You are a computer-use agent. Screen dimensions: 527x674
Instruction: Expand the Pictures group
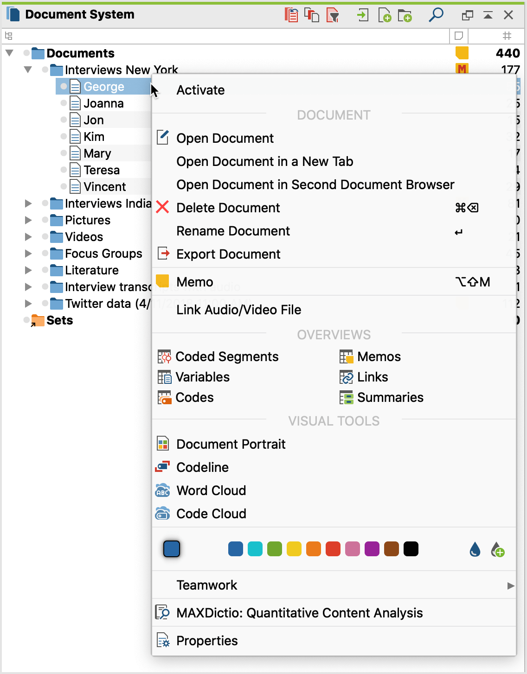click(x=28, y=220)
